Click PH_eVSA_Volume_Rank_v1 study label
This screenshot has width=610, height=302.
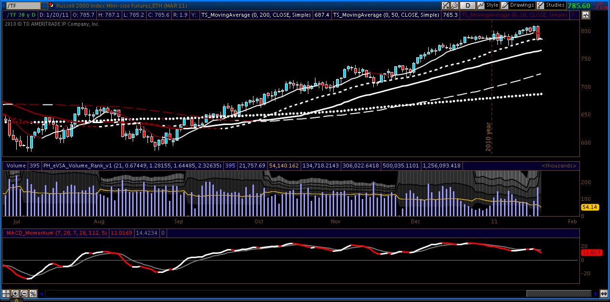(132, 166)
